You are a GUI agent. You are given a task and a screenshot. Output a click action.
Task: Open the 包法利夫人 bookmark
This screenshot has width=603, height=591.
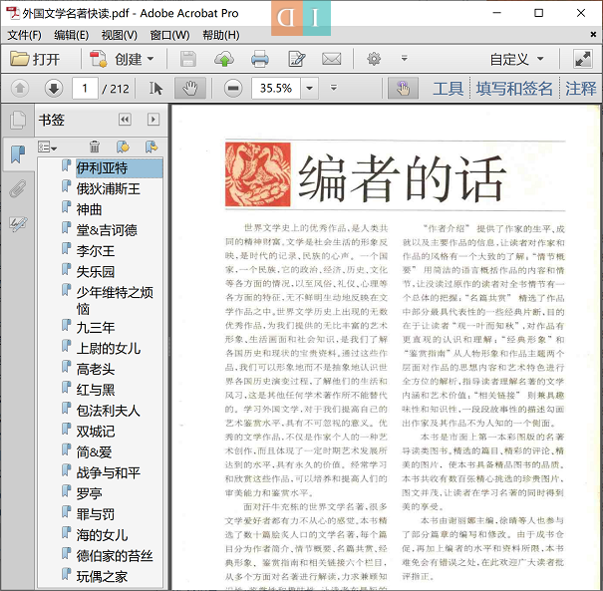click(108, 411)
